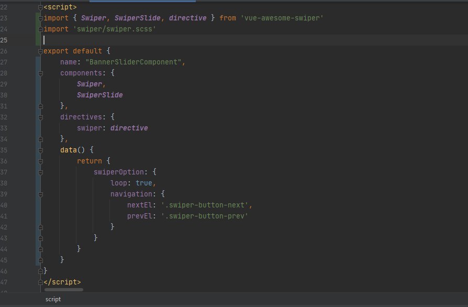Screen dimensions: 468x307
Task: Select the script breadcrumb at the bottom
Action: click(53, 299)
